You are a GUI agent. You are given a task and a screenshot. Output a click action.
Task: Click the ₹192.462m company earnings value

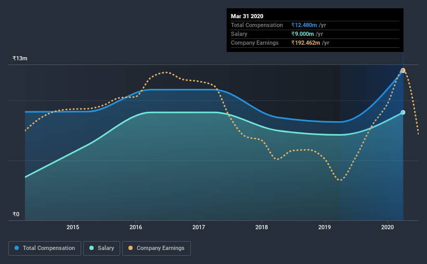tap(305, 43)
